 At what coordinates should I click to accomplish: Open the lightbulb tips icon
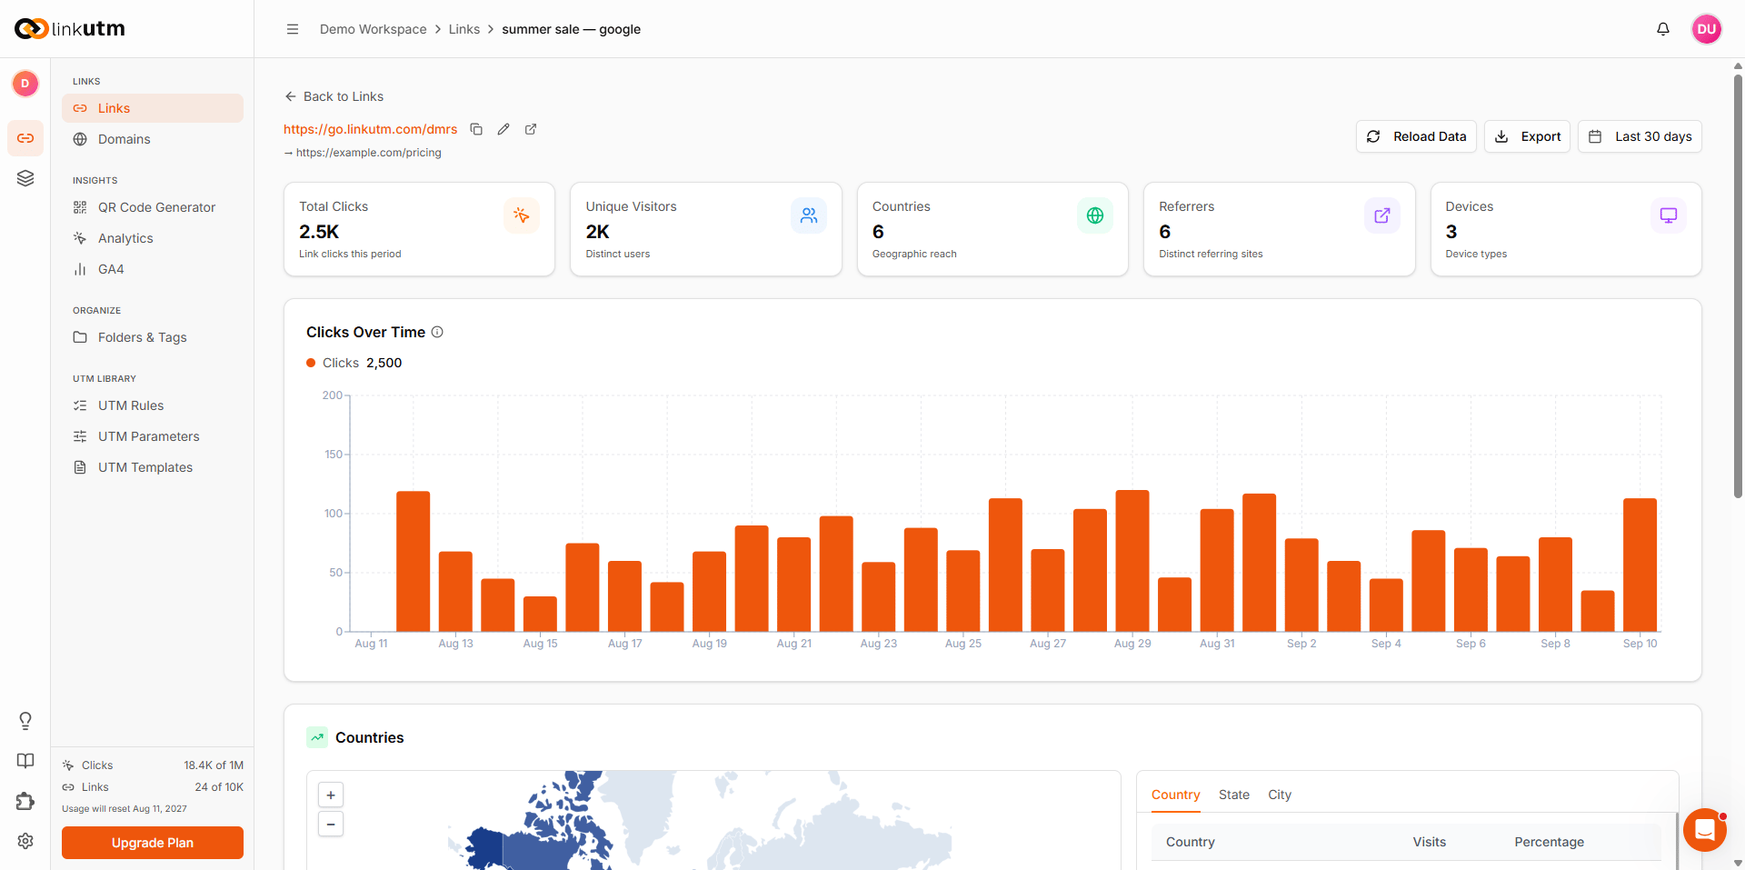pyautogui.click(x=25, y=721)
